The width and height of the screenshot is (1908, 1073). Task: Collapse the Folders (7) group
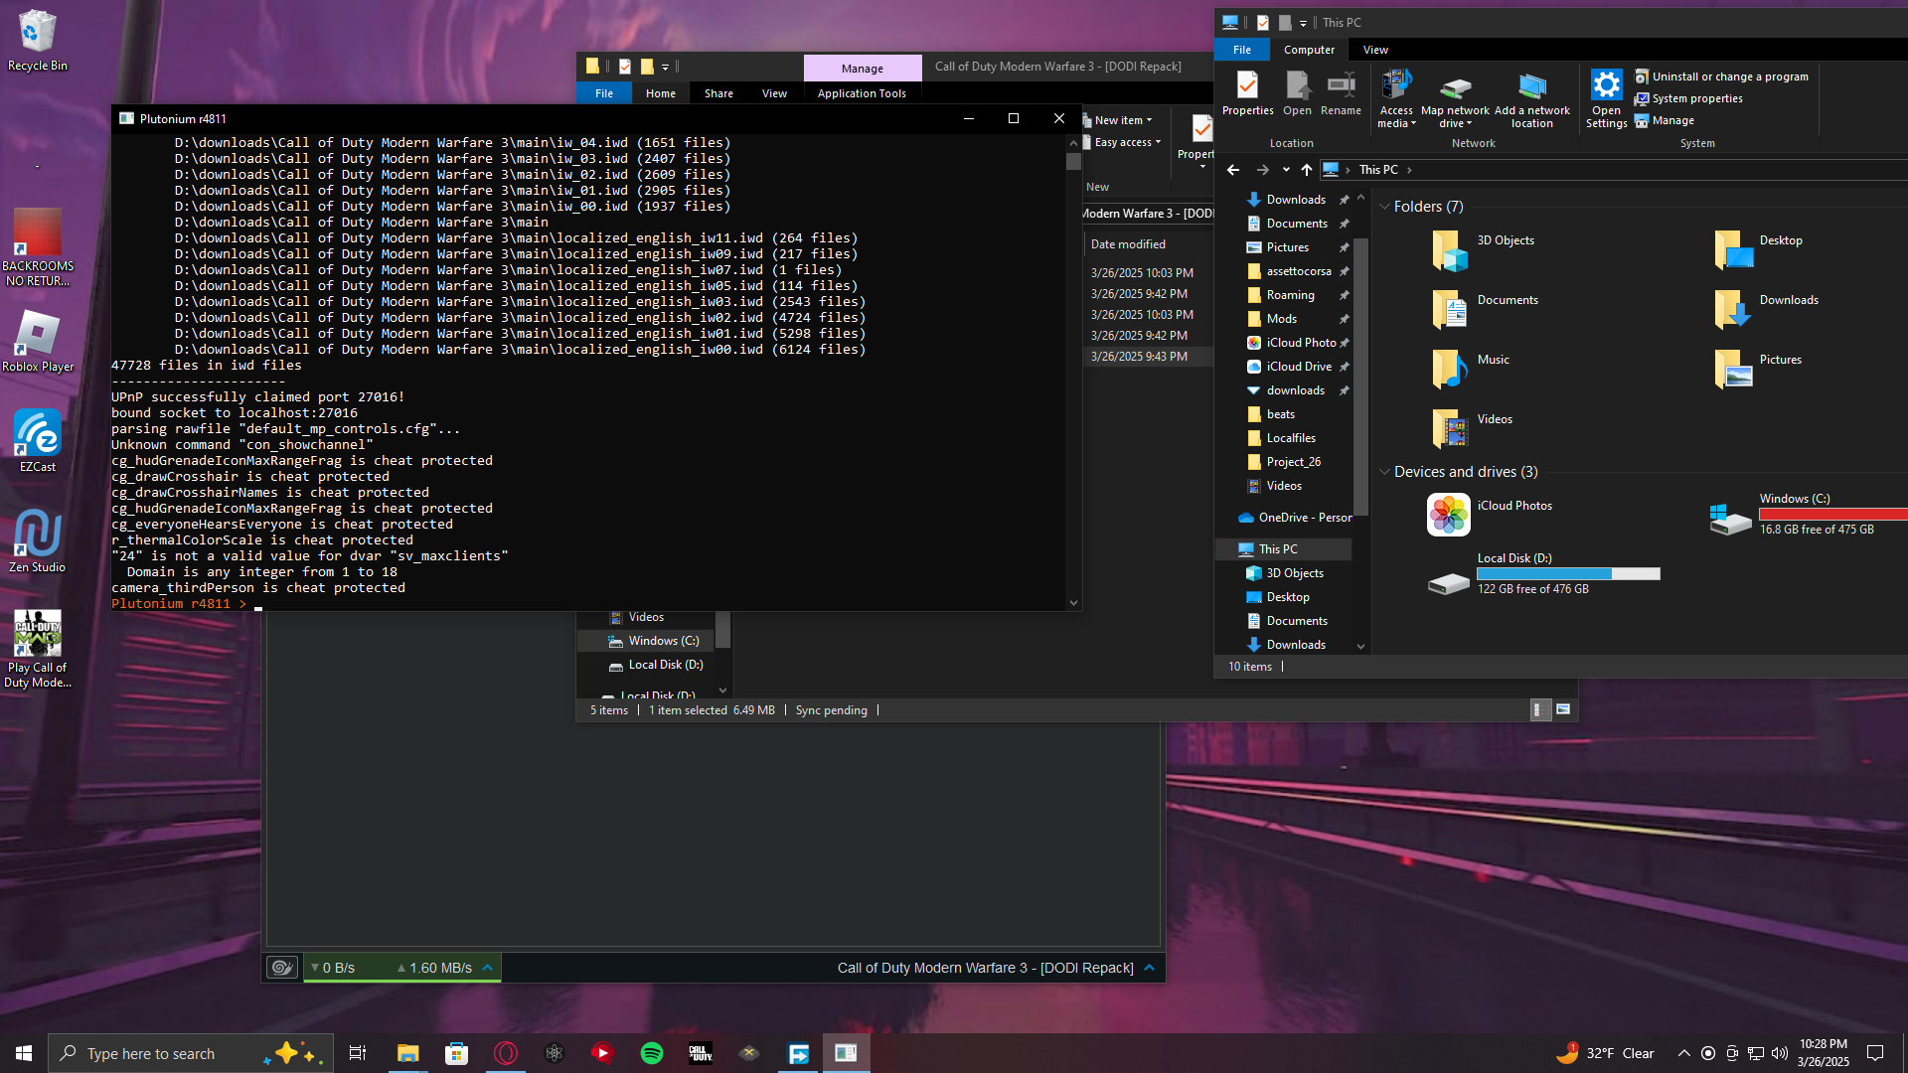coord(1384,207)
